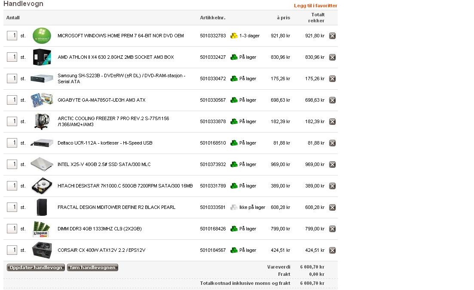474x290 pixels.
Task: Select article number 5010332783
Action: [213, 36]
